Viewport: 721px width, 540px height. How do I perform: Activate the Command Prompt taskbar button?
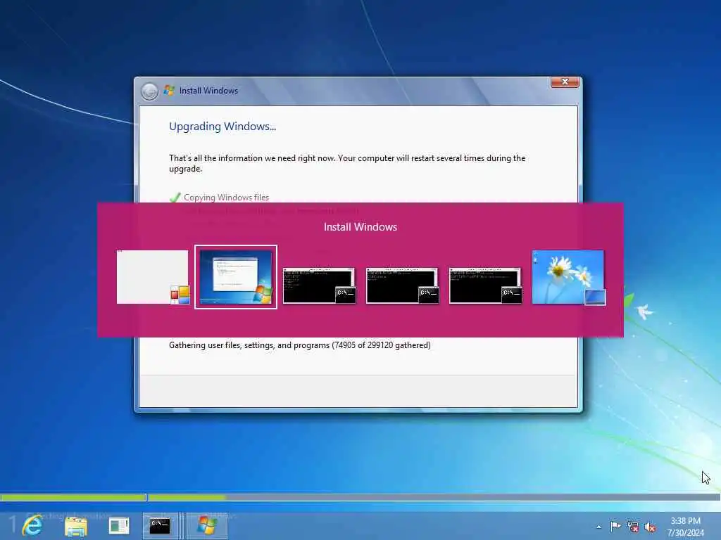tap(161, 526)
